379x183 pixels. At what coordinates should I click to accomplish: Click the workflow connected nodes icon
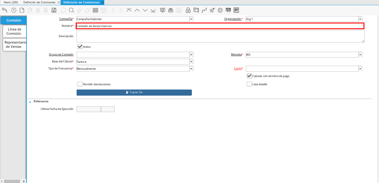pos(204,10)
